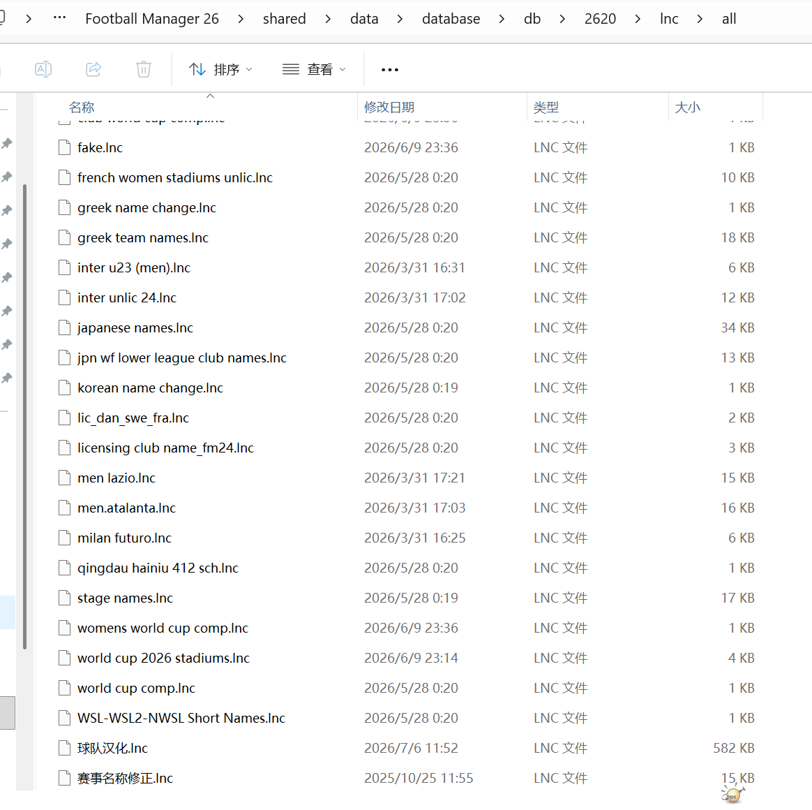Select file world cup 2026 stadiums.lnc
The height and width of the screenshot is (810, 812).
(x=164, y=658)
